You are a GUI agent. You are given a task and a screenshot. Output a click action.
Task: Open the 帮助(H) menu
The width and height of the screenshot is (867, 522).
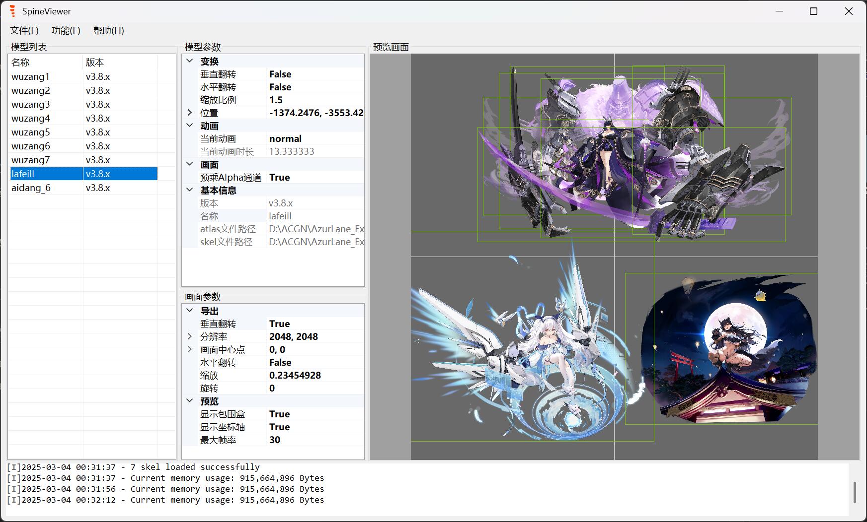click(108, 30)
